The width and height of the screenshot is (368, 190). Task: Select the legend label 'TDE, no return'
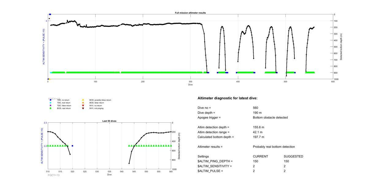point(63,100)
